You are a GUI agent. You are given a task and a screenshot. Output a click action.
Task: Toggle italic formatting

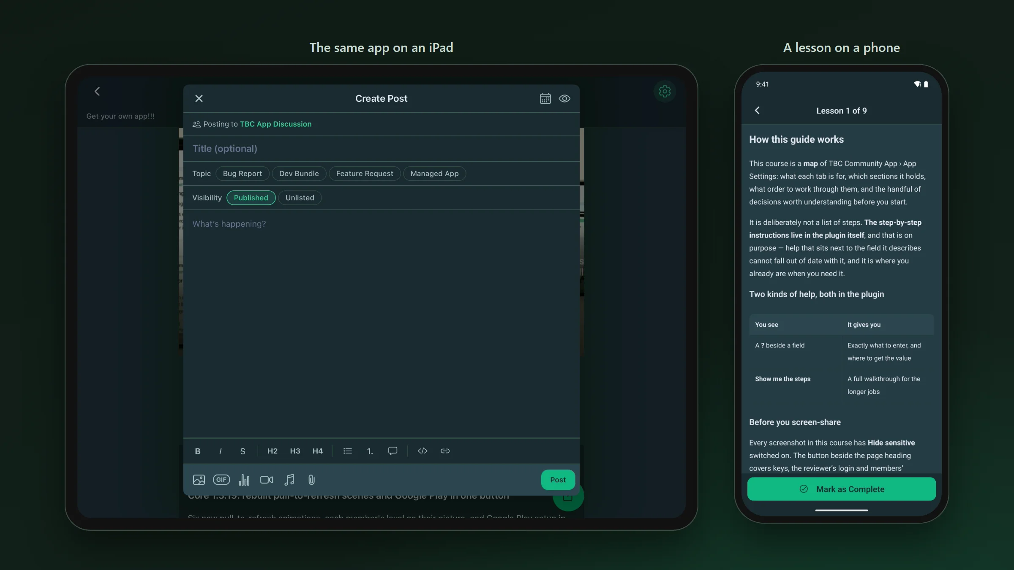(220, 451)
